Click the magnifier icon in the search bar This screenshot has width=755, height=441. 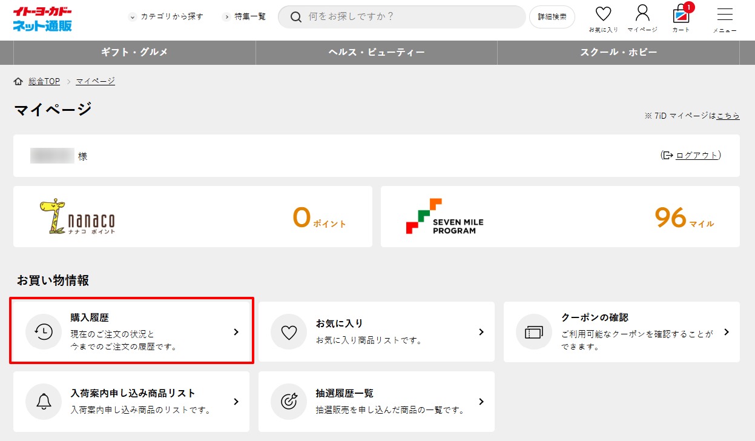(295, 17)
